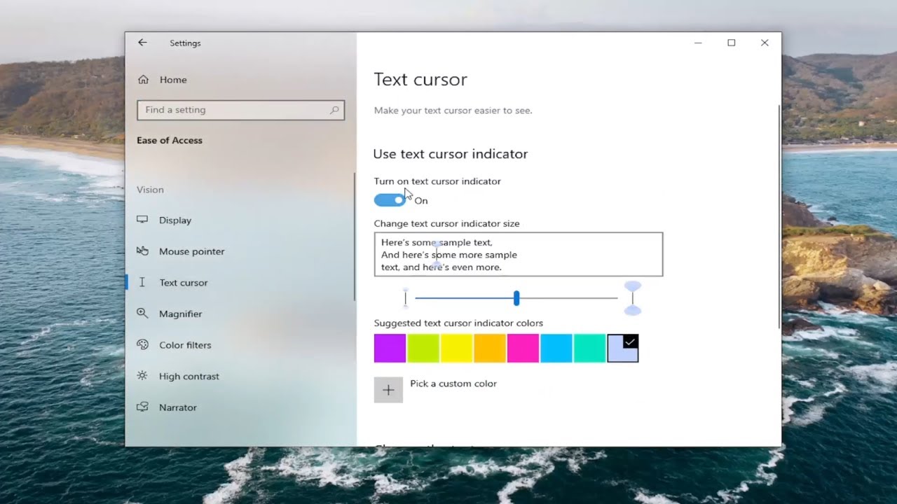
Task: Go back using the Settings back arrow
Action: [142, 43]
